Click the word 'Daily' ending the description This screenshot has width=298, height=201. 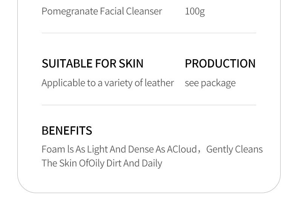point(152,163)
